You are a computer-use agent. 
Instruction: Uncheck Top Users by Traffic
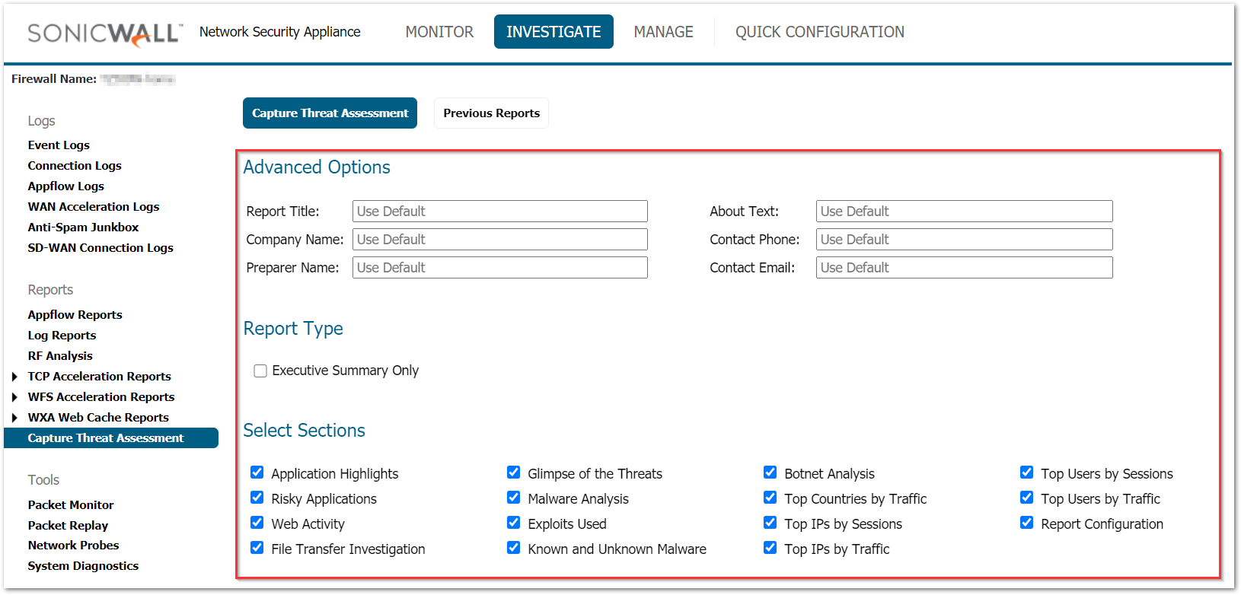(x=1027, y=498)
